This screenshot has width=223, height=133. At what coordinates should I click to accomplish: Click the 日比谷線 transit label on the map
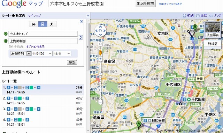pyautogui.click(x=154, y=120)
